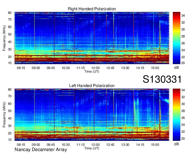Click the 09:00 time tick on the lower plot
The width and height of the screenshot is (188, 153).
[36, 145]
